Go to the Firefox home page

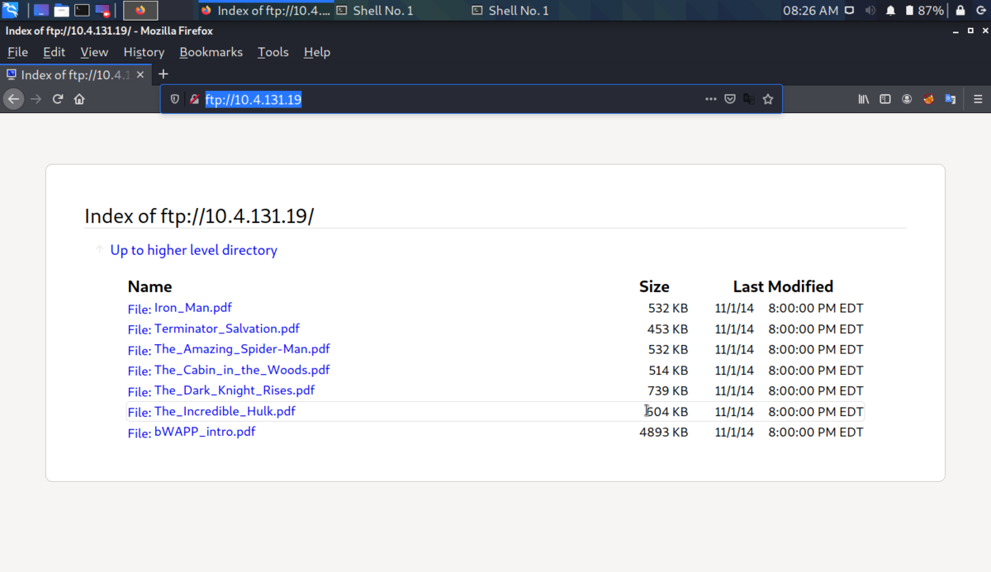tap(79, 99)
